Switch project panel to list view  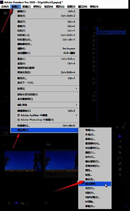[10, 203]
